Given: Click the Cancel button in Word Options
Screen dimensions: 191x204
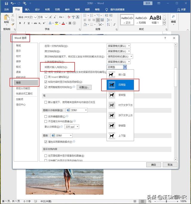Looking at the screenshot, I should pos(170,165).
